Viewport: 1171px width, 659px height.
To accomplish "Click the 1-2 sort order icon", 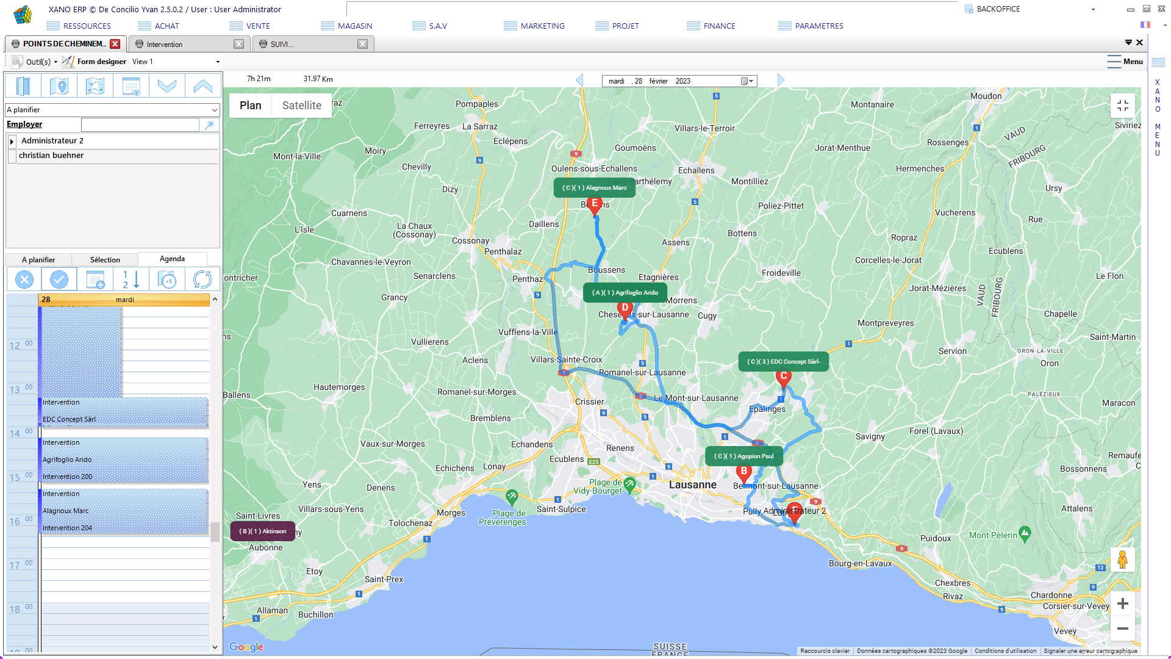I will click(x=131, y=280).
